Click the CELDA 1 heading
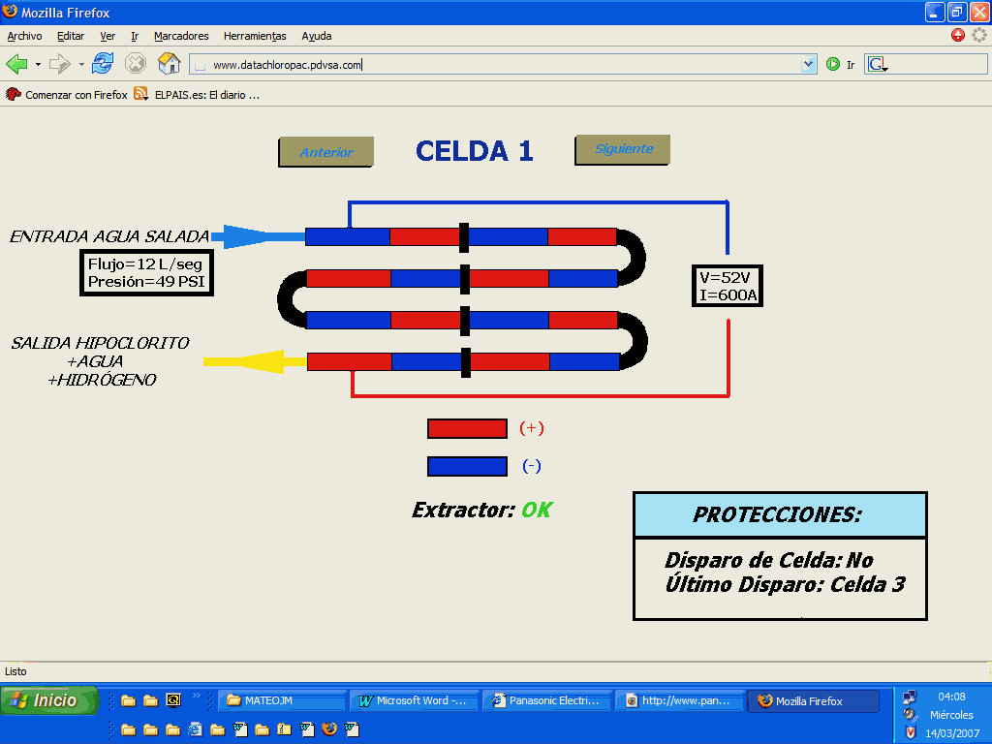992x744 pixels. pyautogui.click(x=475, y=151)
